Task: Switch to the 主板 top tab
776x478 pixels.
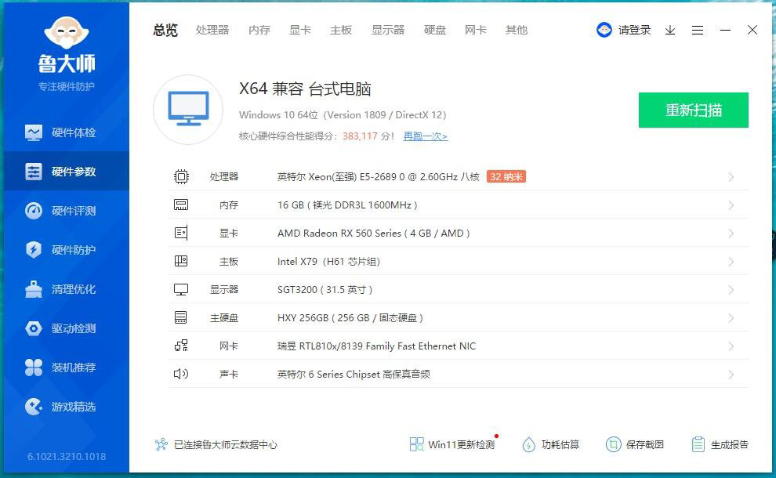Action: 341,31
